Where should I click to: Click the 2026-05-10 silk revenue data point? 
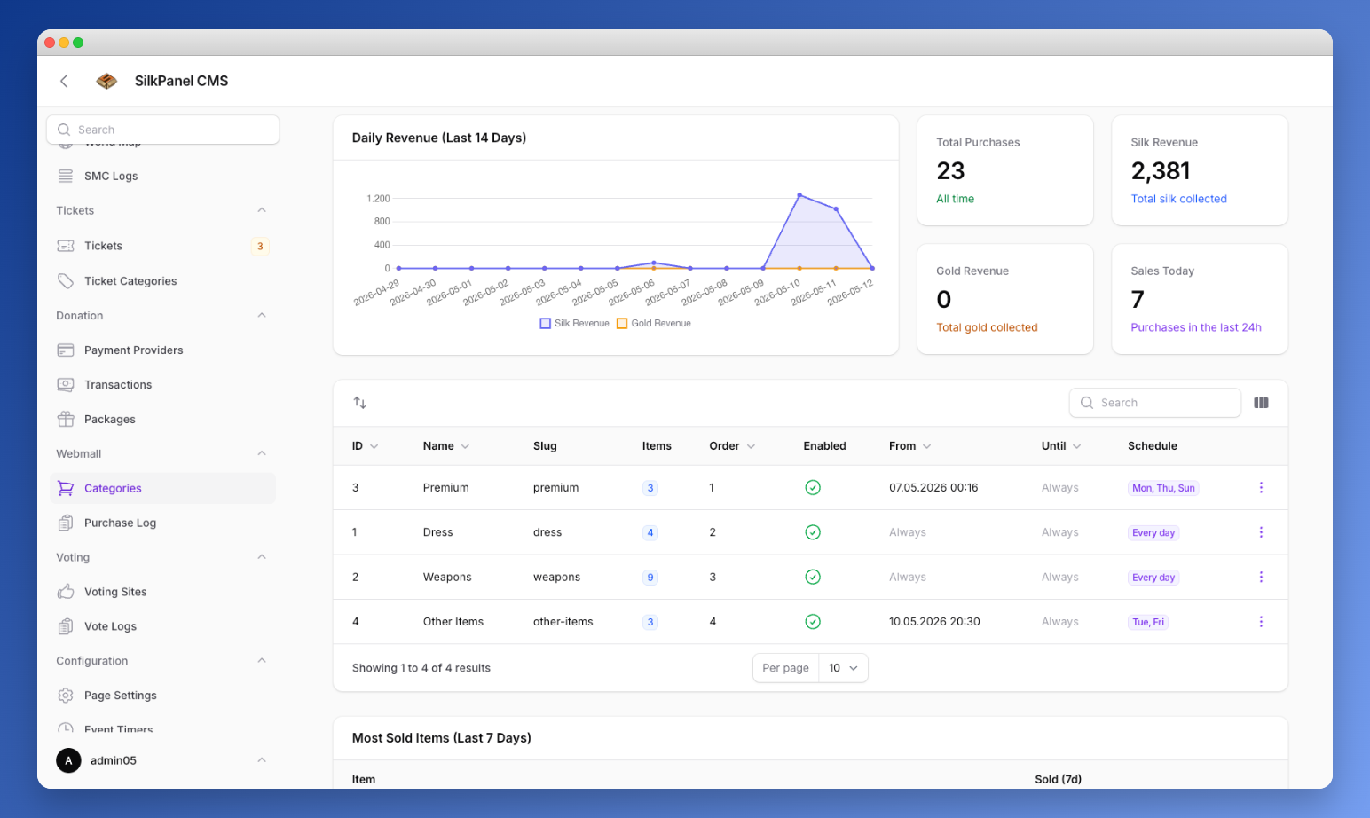point(799,195)
